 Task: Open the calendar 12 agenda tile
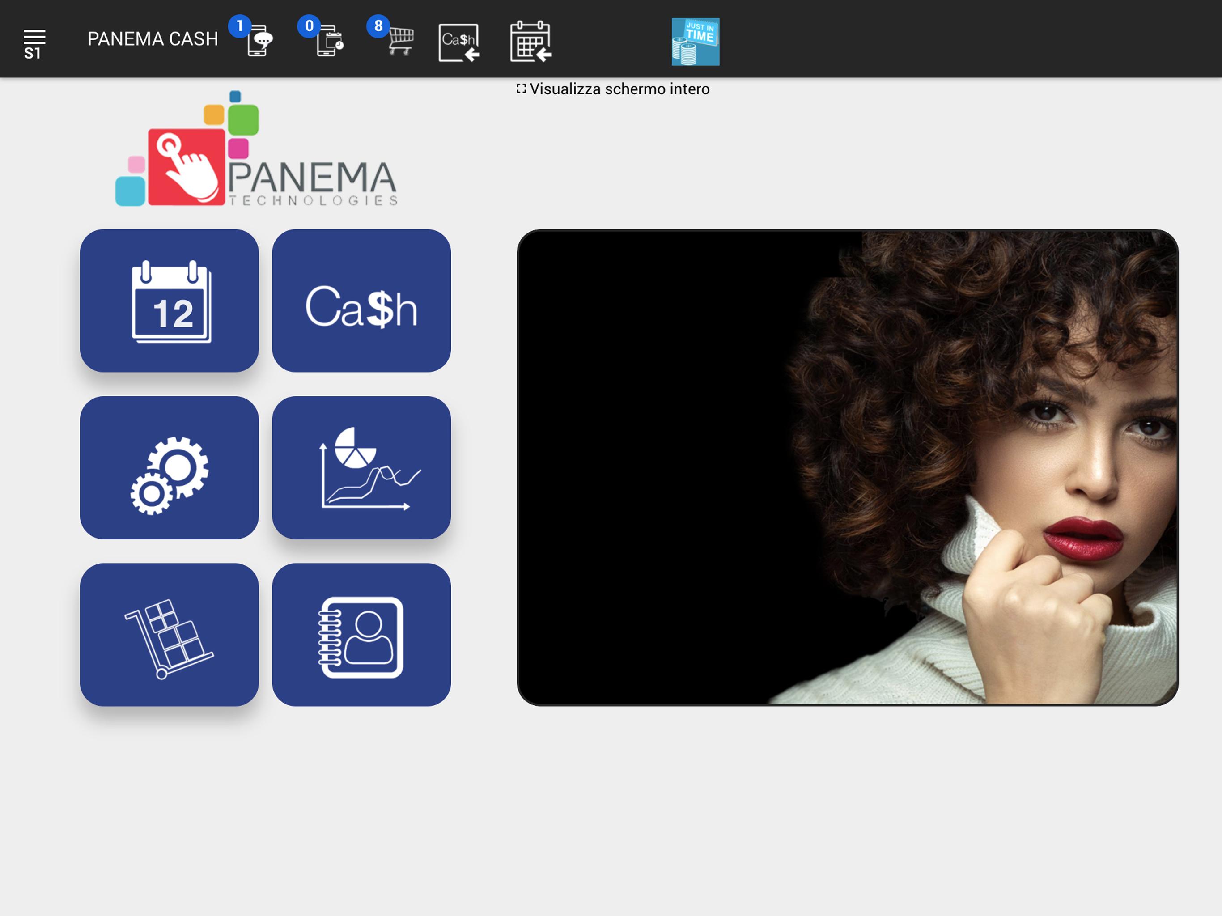click(169, 301)
